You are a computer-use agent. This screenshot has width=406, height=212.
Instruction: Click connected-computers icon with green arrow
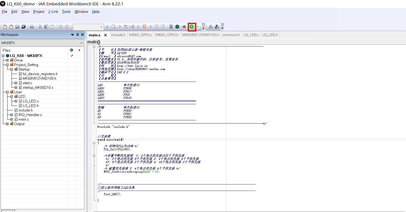(x=217, y=26)
